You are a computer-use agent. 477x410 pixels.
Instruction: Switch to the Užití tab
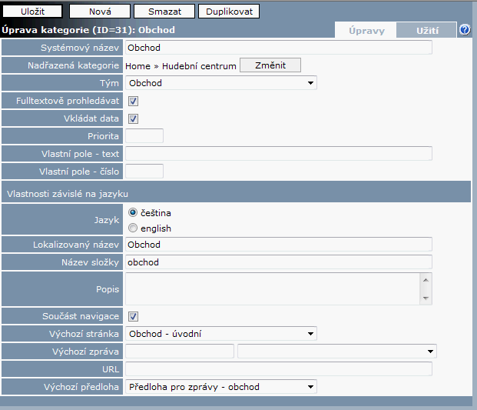pos(426,31)
